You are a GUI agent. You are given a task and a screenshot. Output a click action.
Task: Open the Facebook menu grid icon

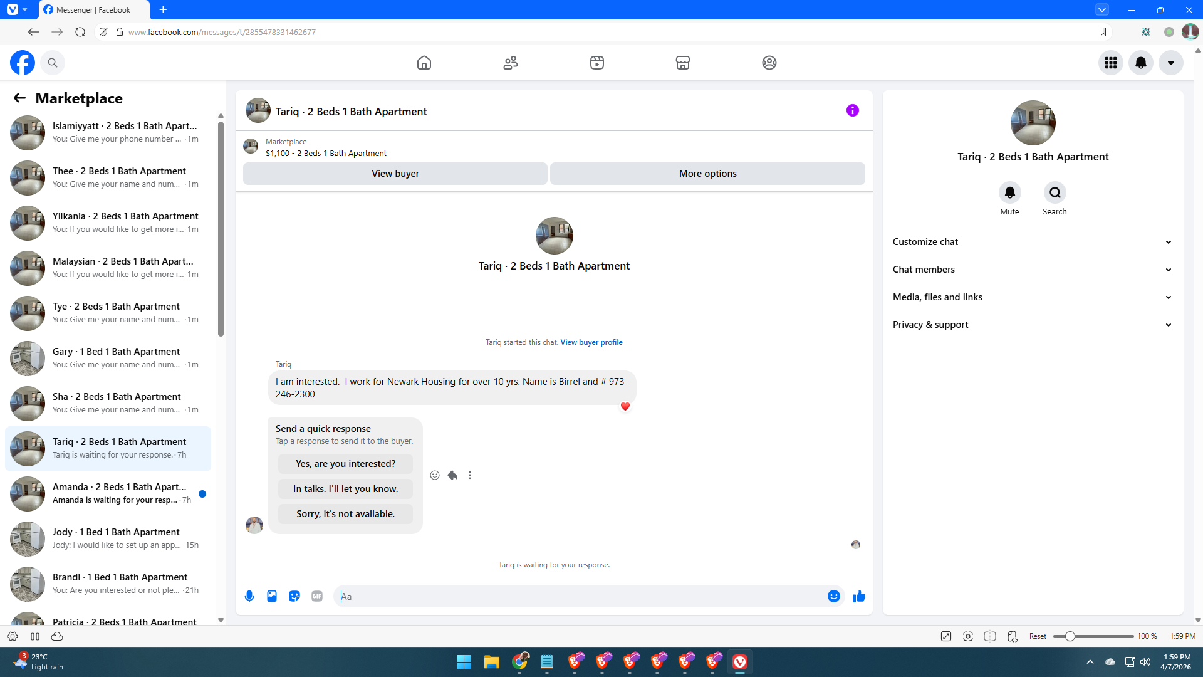click(x=1111, y=63)
